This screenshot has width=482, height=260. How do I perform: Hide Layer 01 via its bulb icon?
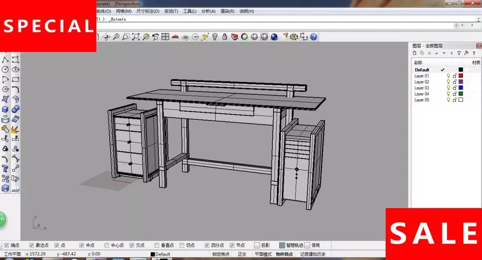click(x=449, y=76)
